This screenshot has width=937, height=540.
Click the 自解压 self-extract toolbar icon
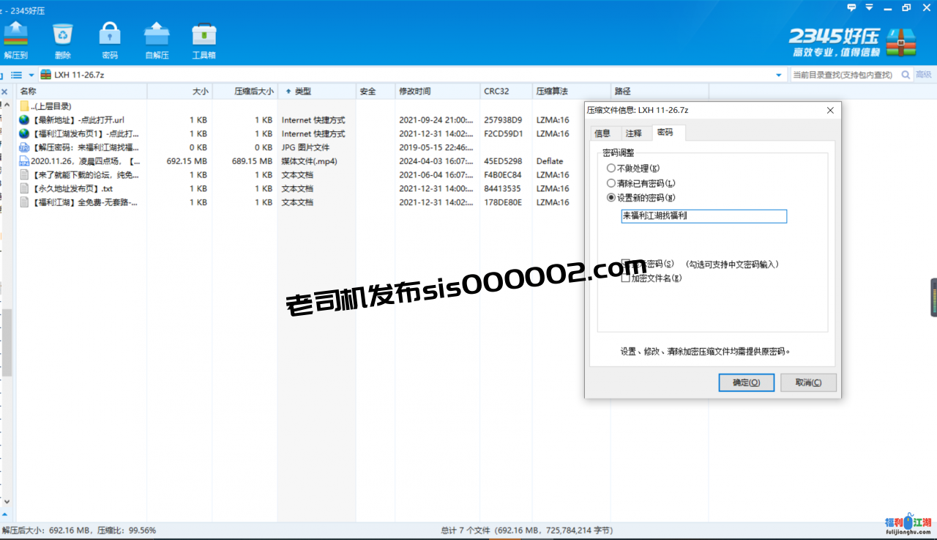[157, 40]
